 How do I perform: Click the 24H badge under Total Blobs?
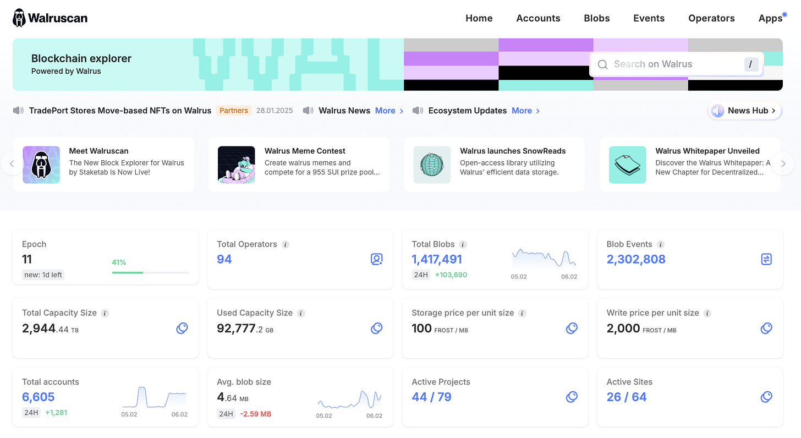421,275
